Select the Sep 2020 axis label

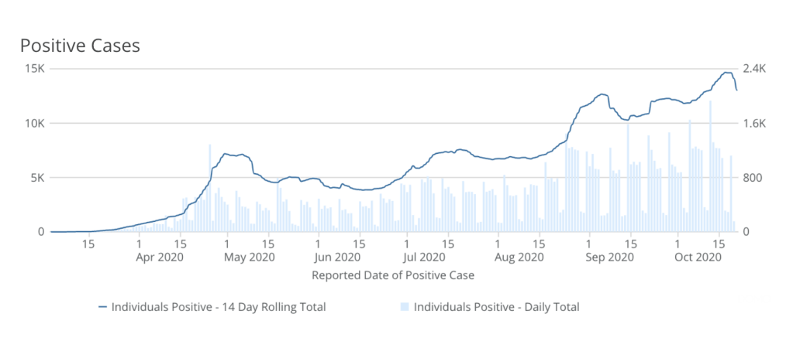tap(605, 257)
